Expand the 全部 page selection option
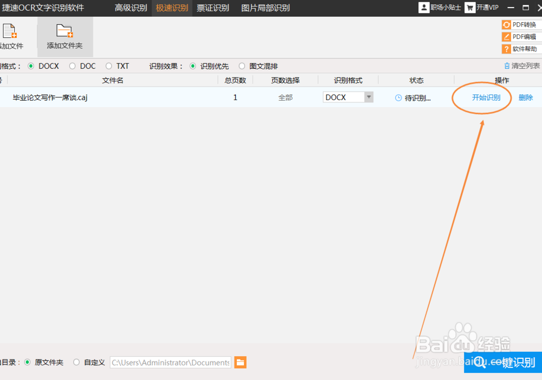 point(285,97)
